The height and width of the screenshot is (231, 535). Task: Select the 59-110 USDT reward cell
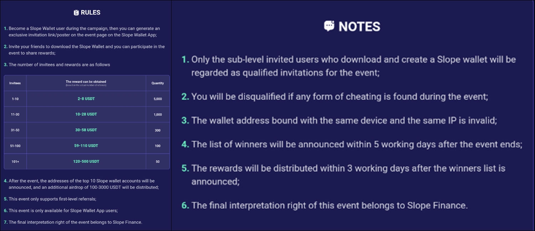click(x=86, y=146)
